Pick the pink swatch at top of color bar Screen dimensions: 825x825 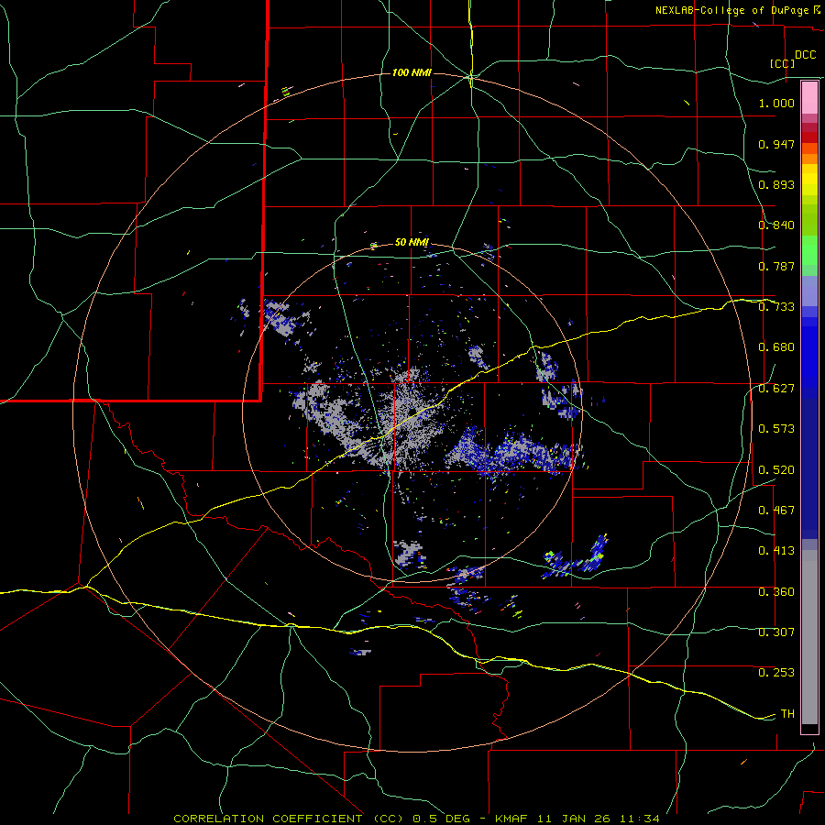coord(809,98)
